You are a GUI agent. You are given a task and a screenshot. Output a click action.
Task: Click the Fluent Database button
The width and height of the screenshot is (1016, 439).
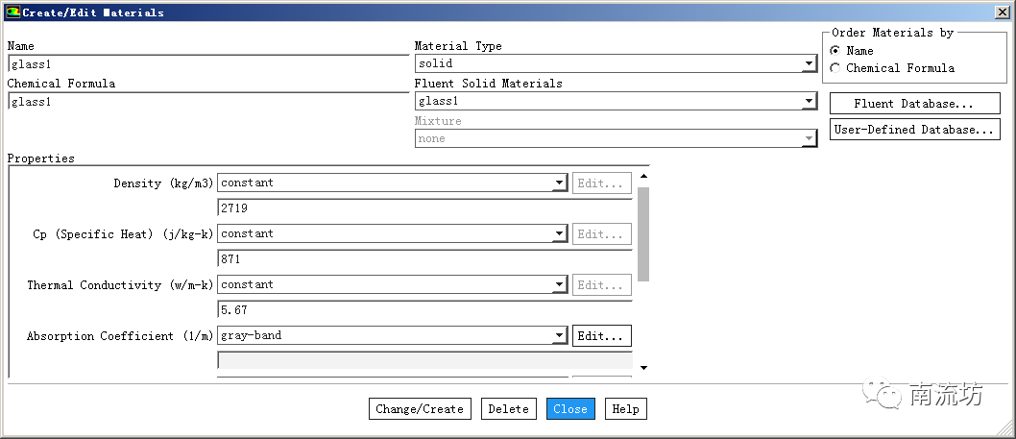pyautogui.click(x=914, y=104)
